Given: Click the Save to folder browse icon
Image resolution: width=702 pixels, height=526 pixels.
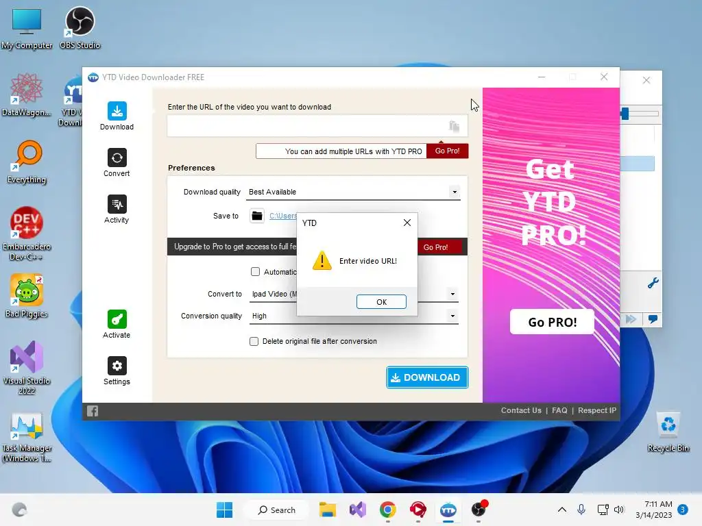Looking at the screenshot, I should pos(257,216).
